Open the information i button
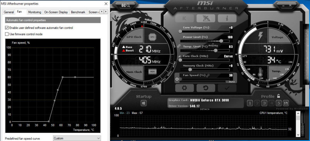 tap(227, 18)
